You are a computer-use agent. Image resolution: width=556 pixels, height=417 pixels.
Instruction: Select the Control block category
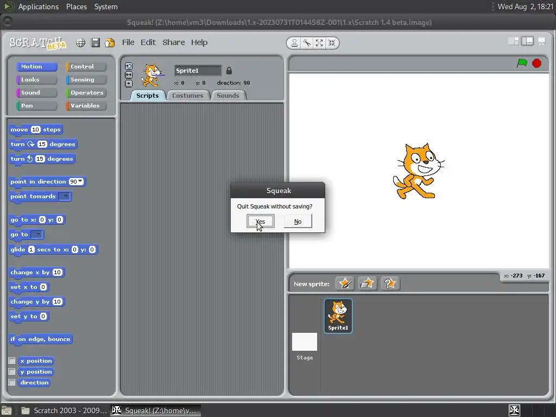click(x=86, y=67)
